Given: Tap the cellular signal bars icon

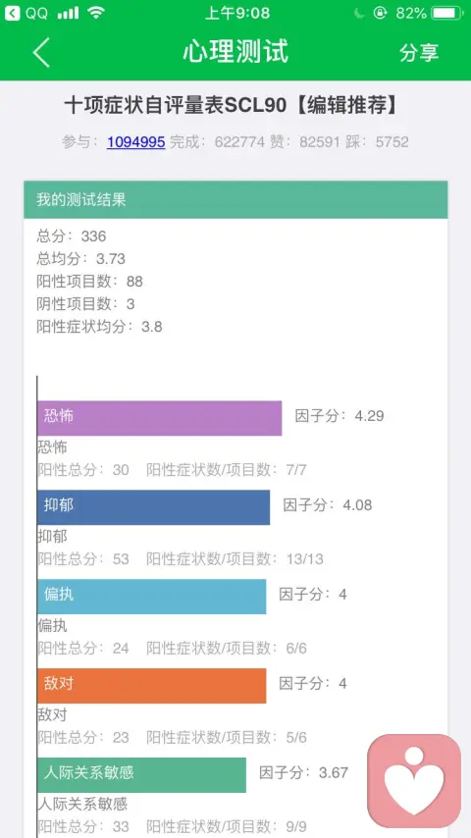Looking at the screenshot, I should [69, 13].
